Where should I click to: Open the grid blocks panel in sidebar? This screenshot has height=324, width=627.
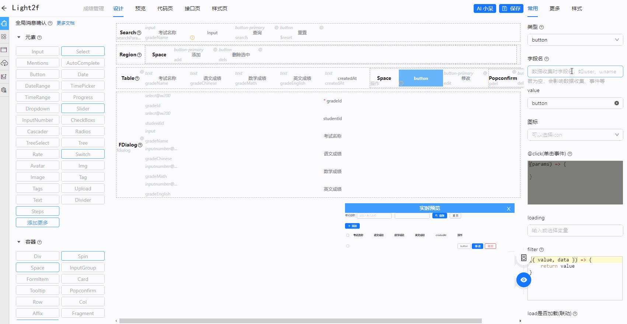(x=4, y=36)
